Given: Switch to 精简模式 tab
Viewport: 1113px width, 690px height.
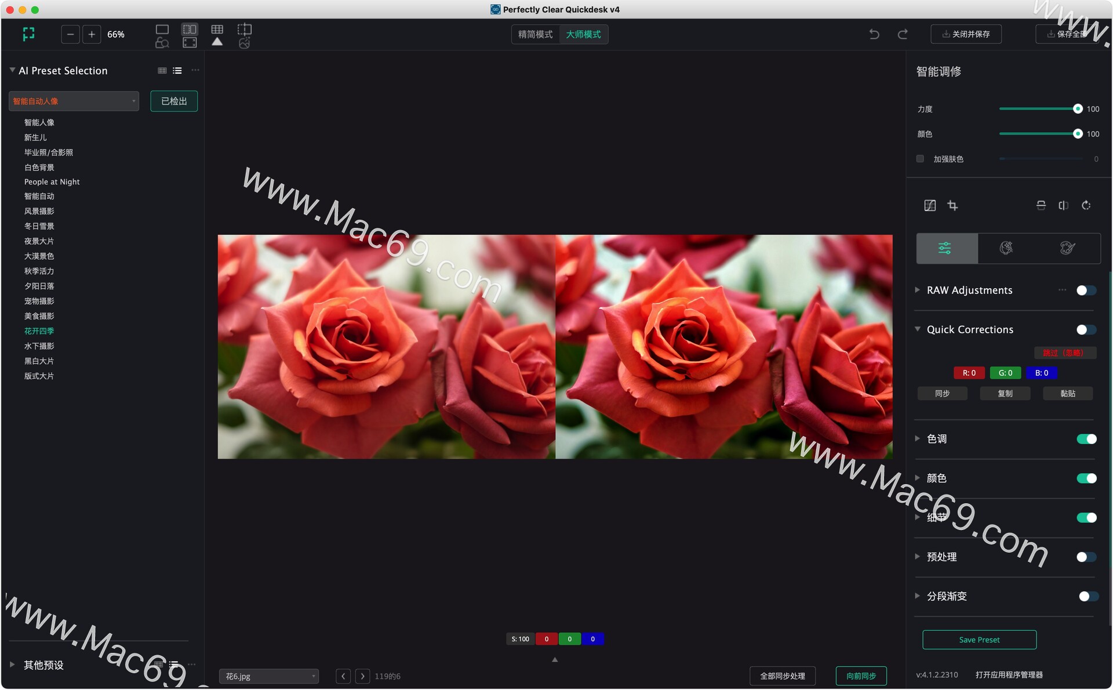Looking at the screenshot, I should point(536,34).
